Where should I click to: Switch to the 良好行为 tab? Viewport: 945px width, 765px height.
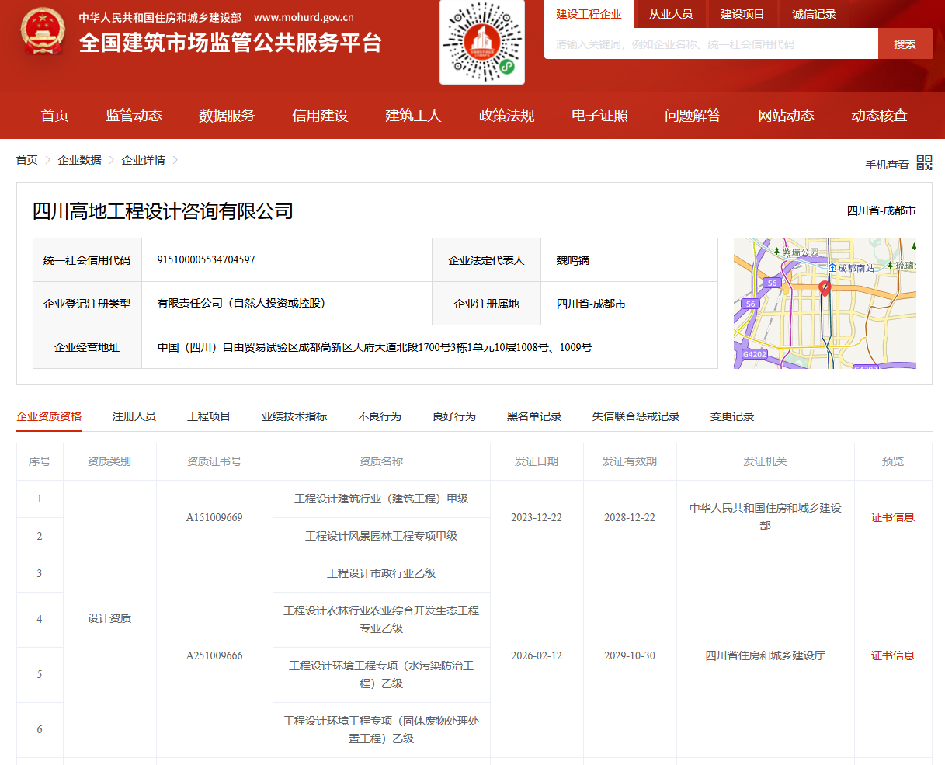point(453,416)
